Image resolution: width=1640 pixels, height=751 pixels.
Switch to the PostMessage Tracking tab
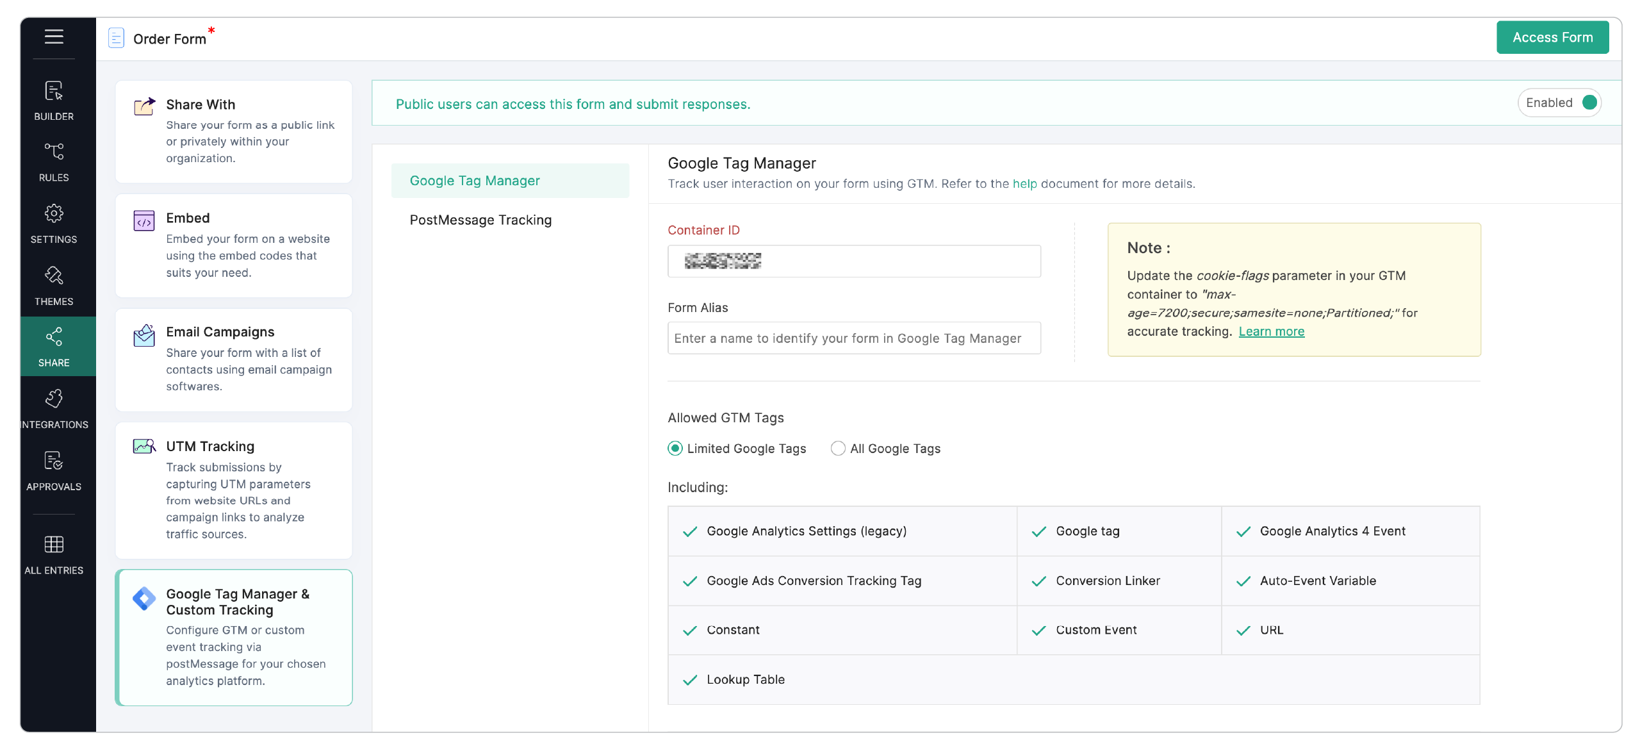pyautogui.click(x=480, y=220)
